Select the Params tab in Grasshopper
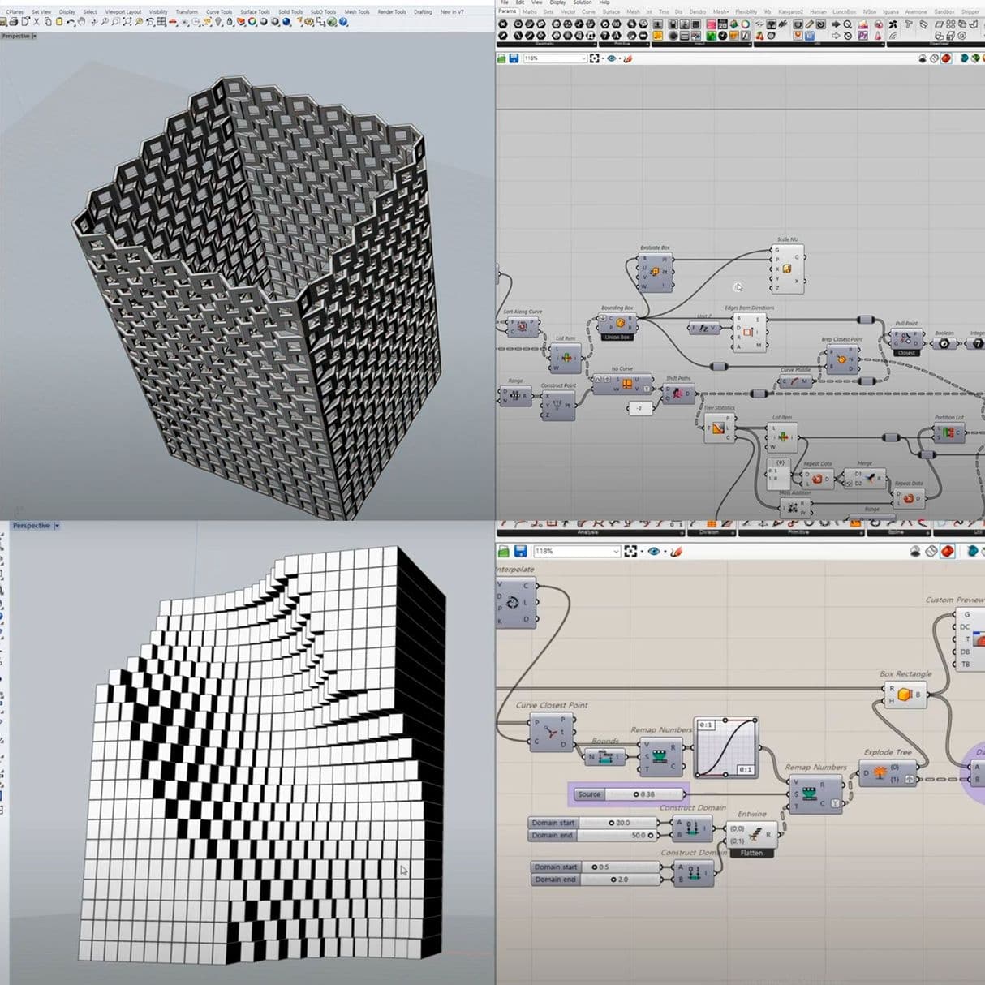985x985 pixels. (507, 11)
